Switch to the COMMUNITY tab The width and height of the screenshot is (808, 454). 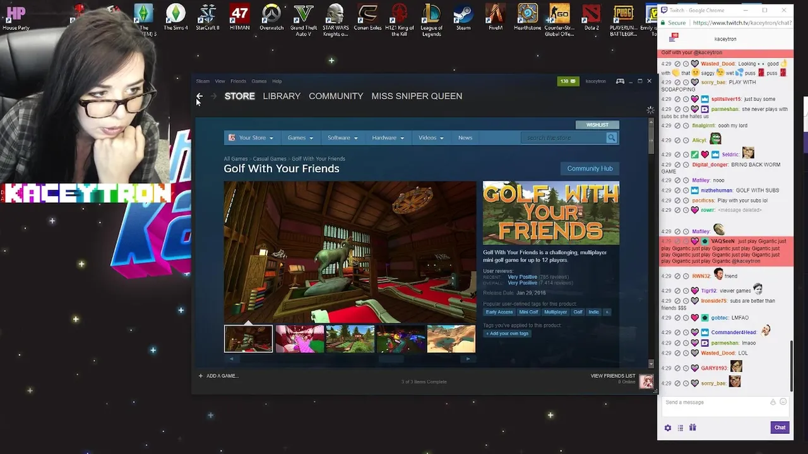pyautogui.click(x=336, y=96)
